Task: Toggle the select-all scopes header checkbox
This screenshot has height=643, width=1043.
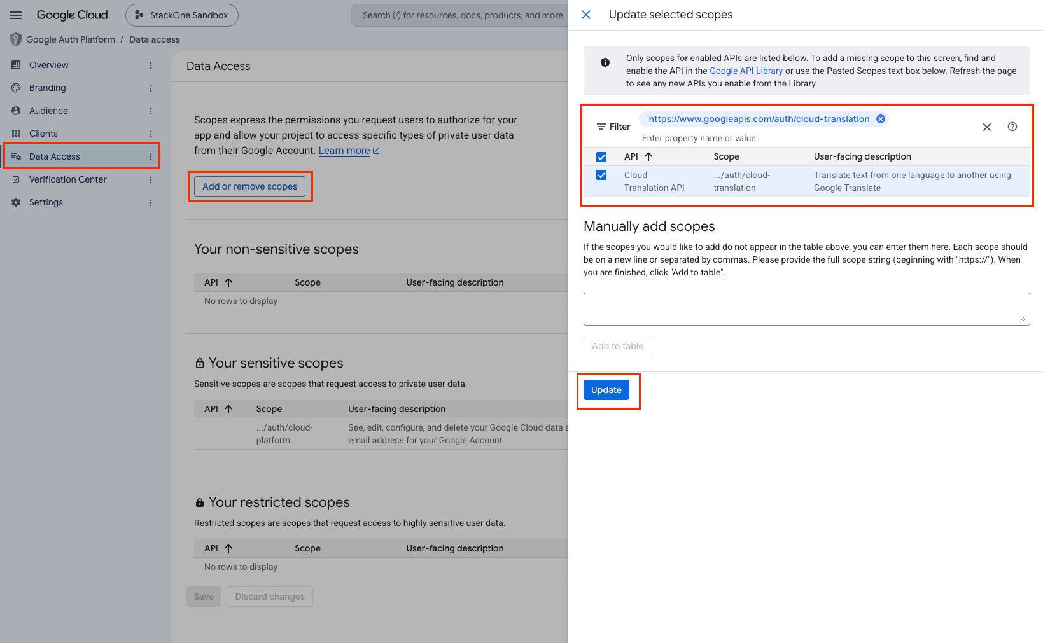Action: pyautogui.click(x=601, y=157)
